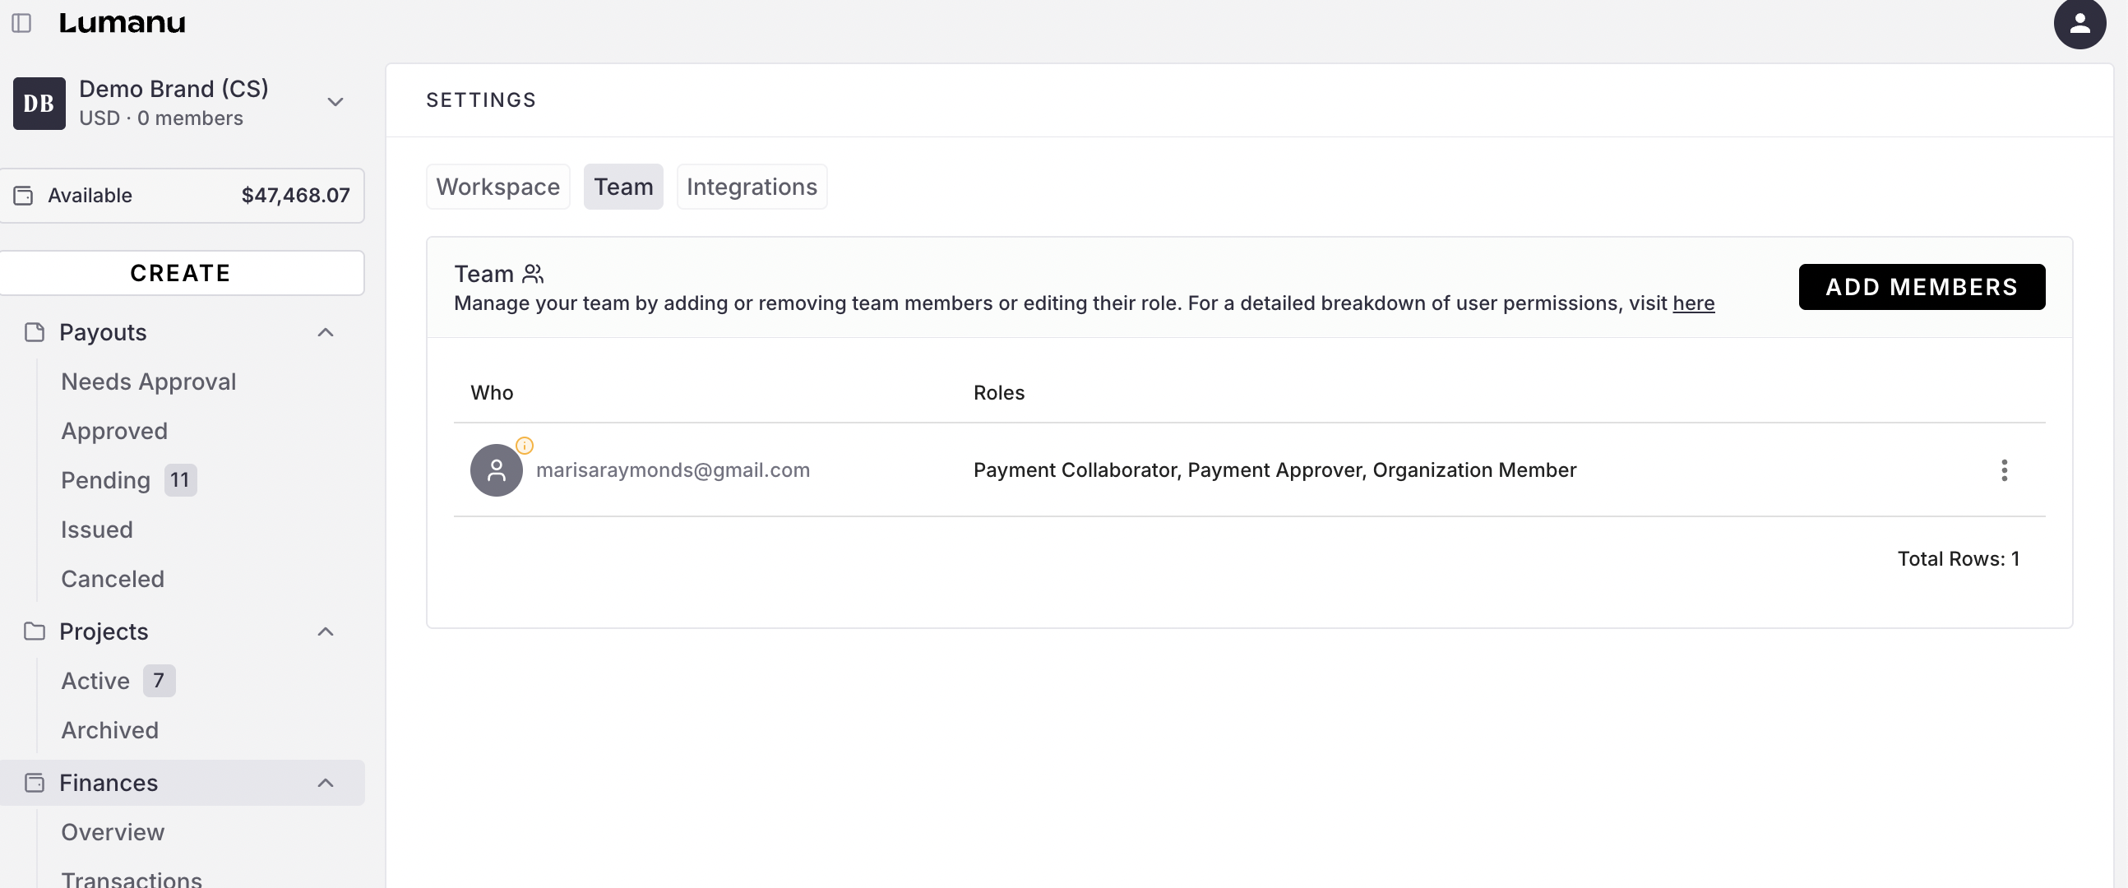2128x888 pixels.
Task: Collapse the Projects section
Action: (x=326, y=632)
